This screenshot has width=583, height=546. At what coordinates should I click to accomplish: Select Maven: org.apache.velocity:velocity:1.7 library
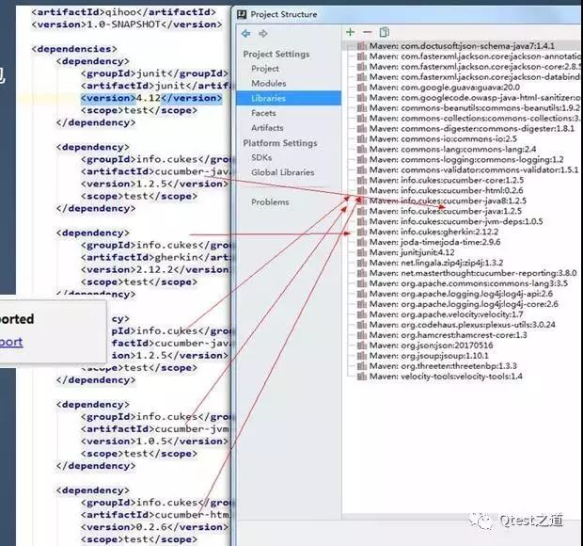coord(446,314)
